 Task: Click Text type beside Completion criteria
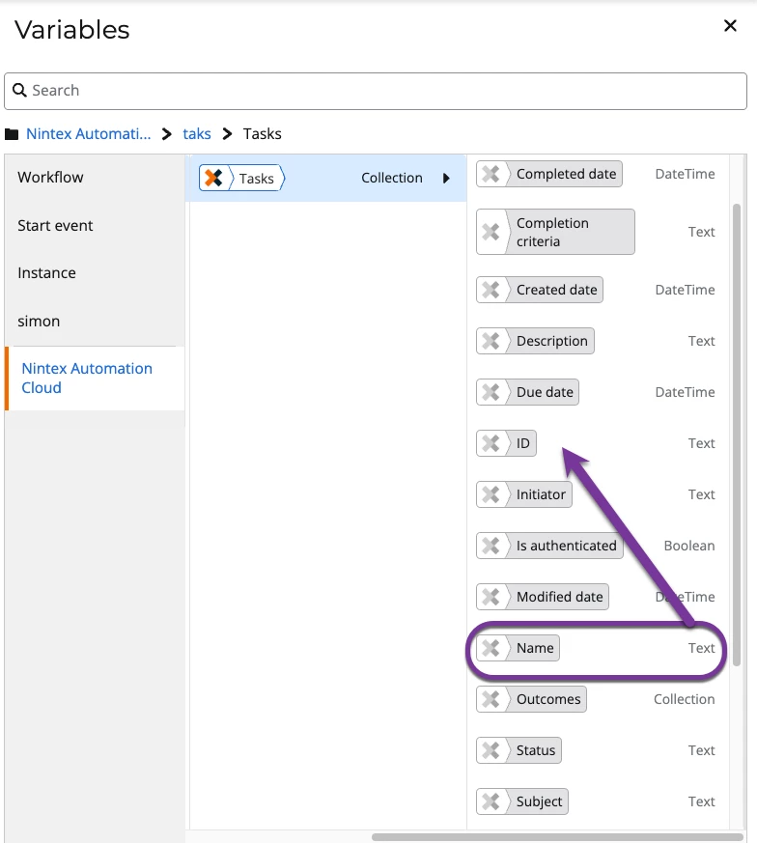pos(702,232)
